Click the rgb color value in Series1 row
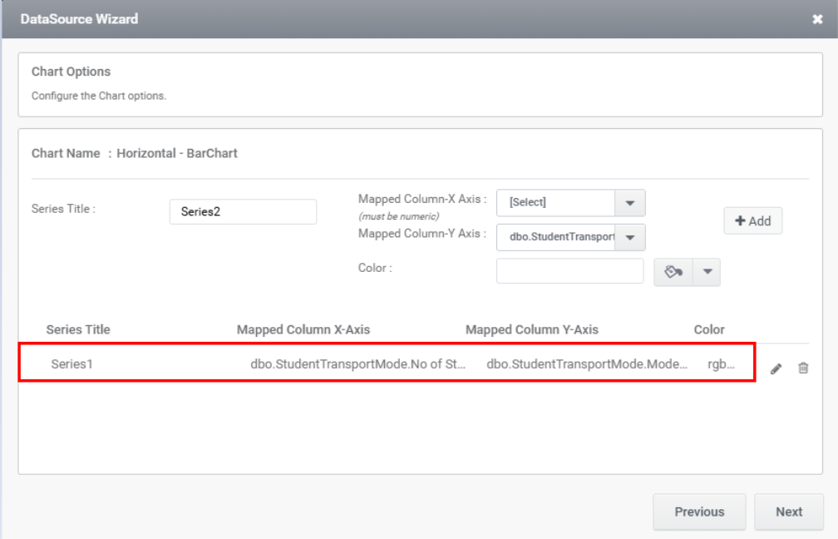 click(x=721, y=363)
